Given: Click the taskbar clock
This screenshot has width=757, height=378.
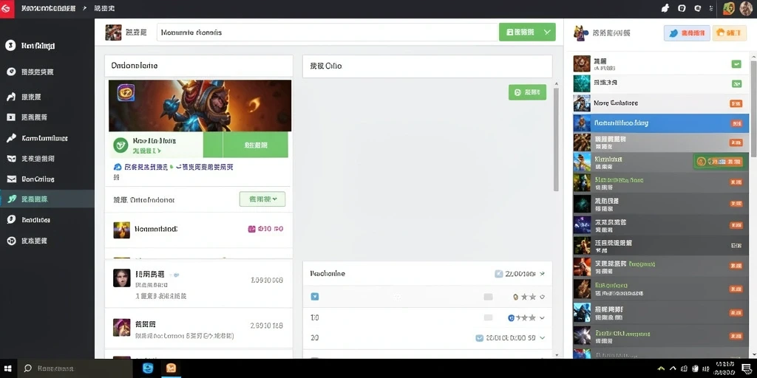Looking at the screenshot, I should click(724, 368).
